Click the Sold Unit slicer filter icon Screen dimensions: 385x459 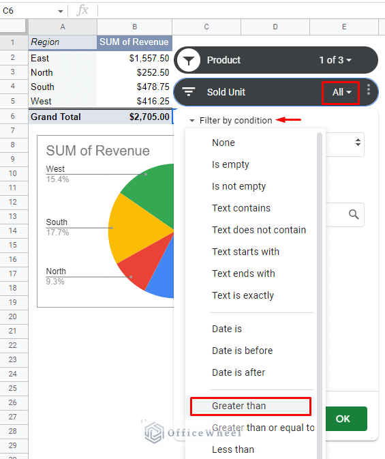pyautogui.click(x=189, y=92)
